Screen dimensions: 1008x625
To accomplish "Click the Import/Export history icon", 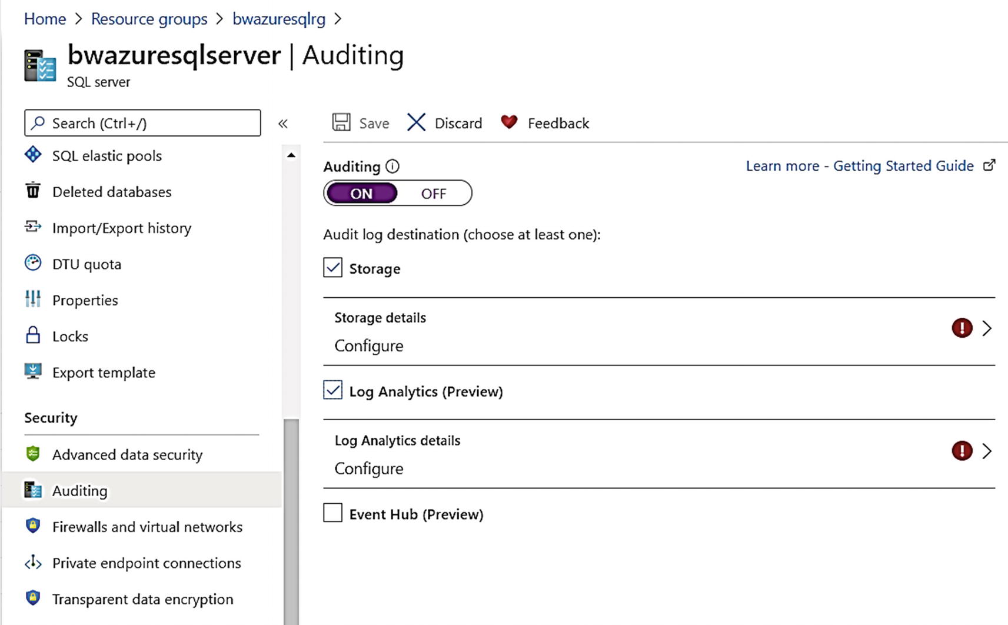I will pos(33,227).
